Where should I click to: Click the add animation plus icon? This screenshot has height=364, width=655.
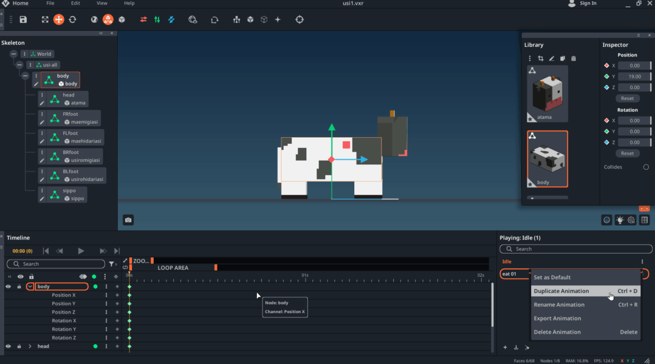coord(505,348)
